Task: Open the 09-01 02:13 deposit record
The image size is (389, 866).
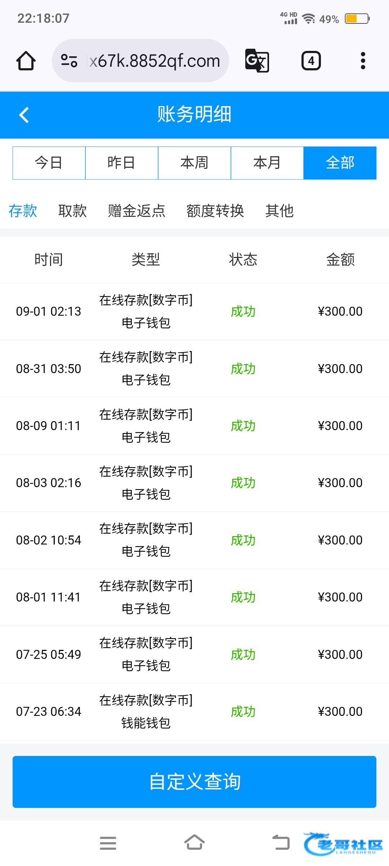Action: pos(194,311)
